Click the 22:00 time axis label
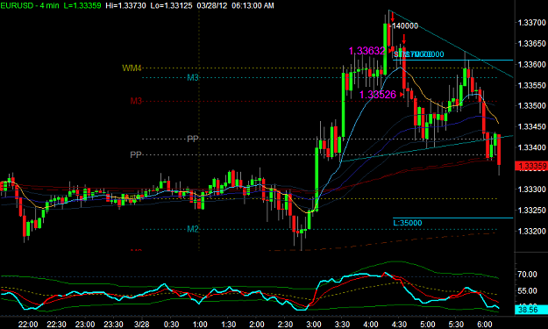548x329 pixels. pos(28,325)
